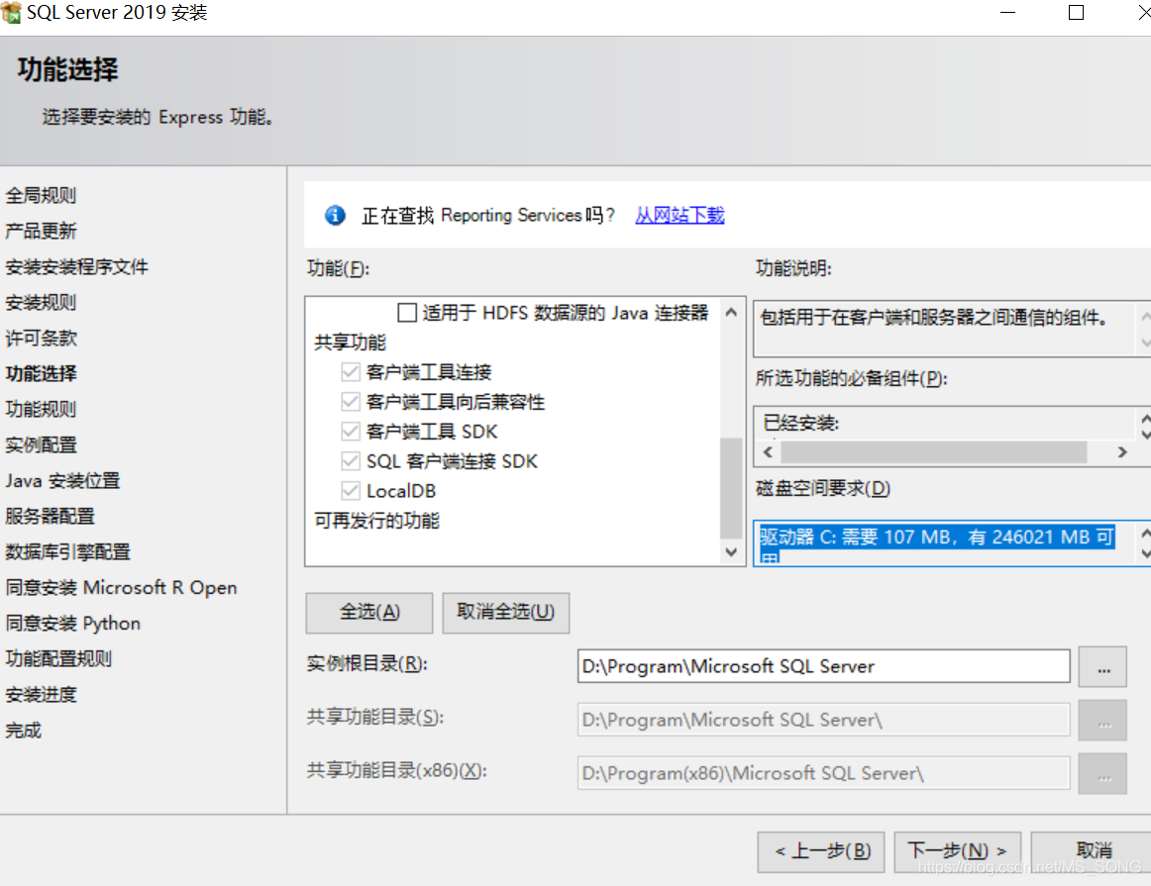The height and width of the screenshot is (886, 1151).
Task: Click prerequisites horizontal scrollbar left arrow
Action: point(768,451)
